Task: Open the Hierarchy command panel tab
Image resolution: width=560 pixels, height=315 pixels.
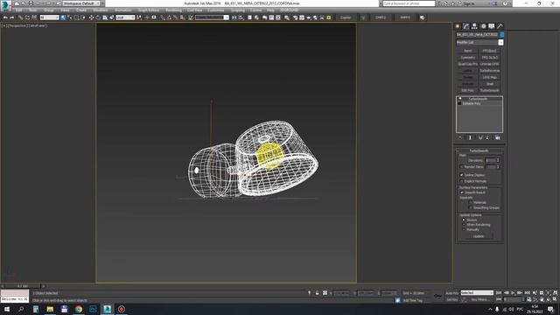Action: [474, 26]
